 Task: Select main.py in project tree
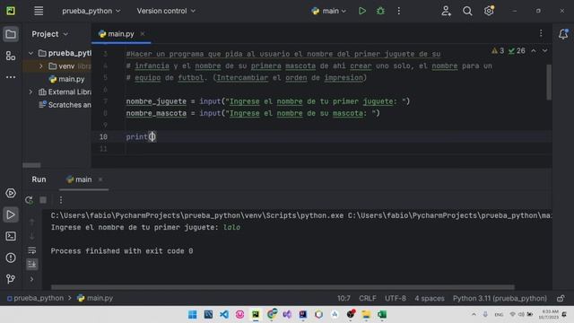[66, 79]
